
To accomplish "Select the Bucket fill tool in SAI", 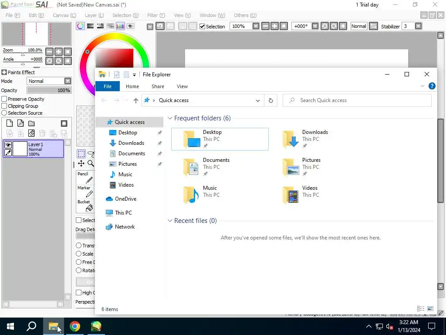I will (85, 205).
